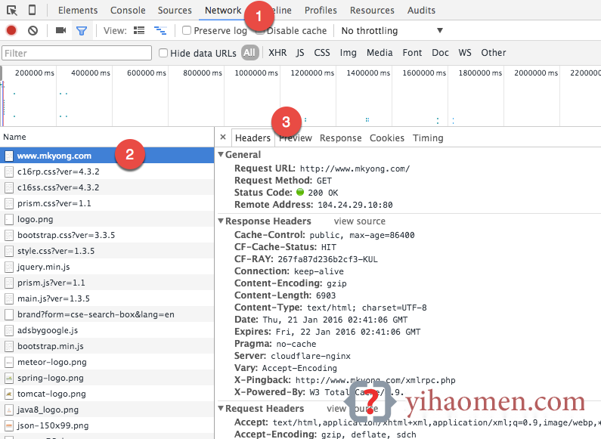Filter requests by Media
The image size is (601, 439).
tap(379, 52)
